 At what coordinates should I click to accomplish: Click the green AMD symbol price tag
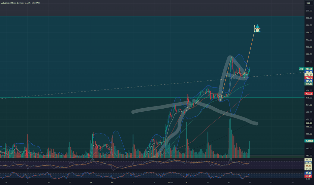coord(302,69)
